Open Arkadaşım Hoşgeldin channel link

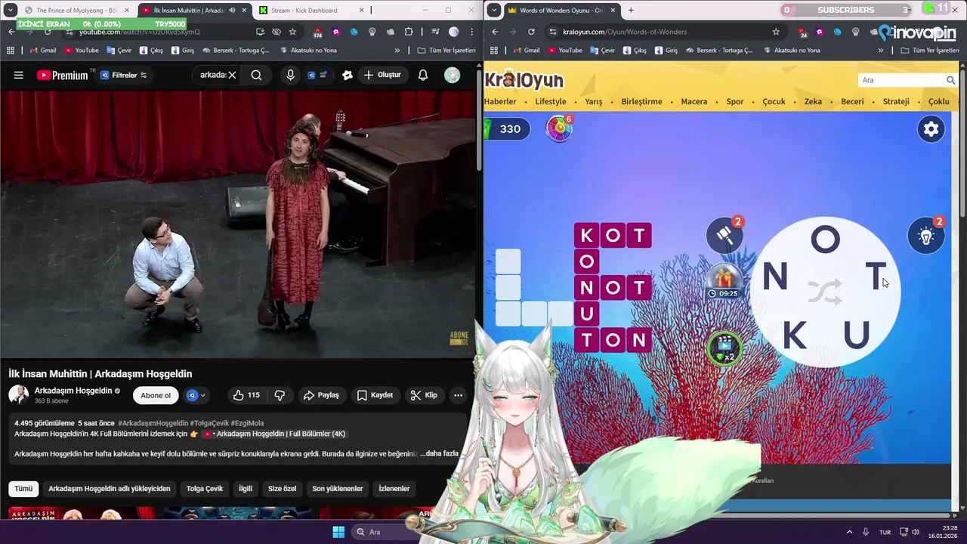73,391
